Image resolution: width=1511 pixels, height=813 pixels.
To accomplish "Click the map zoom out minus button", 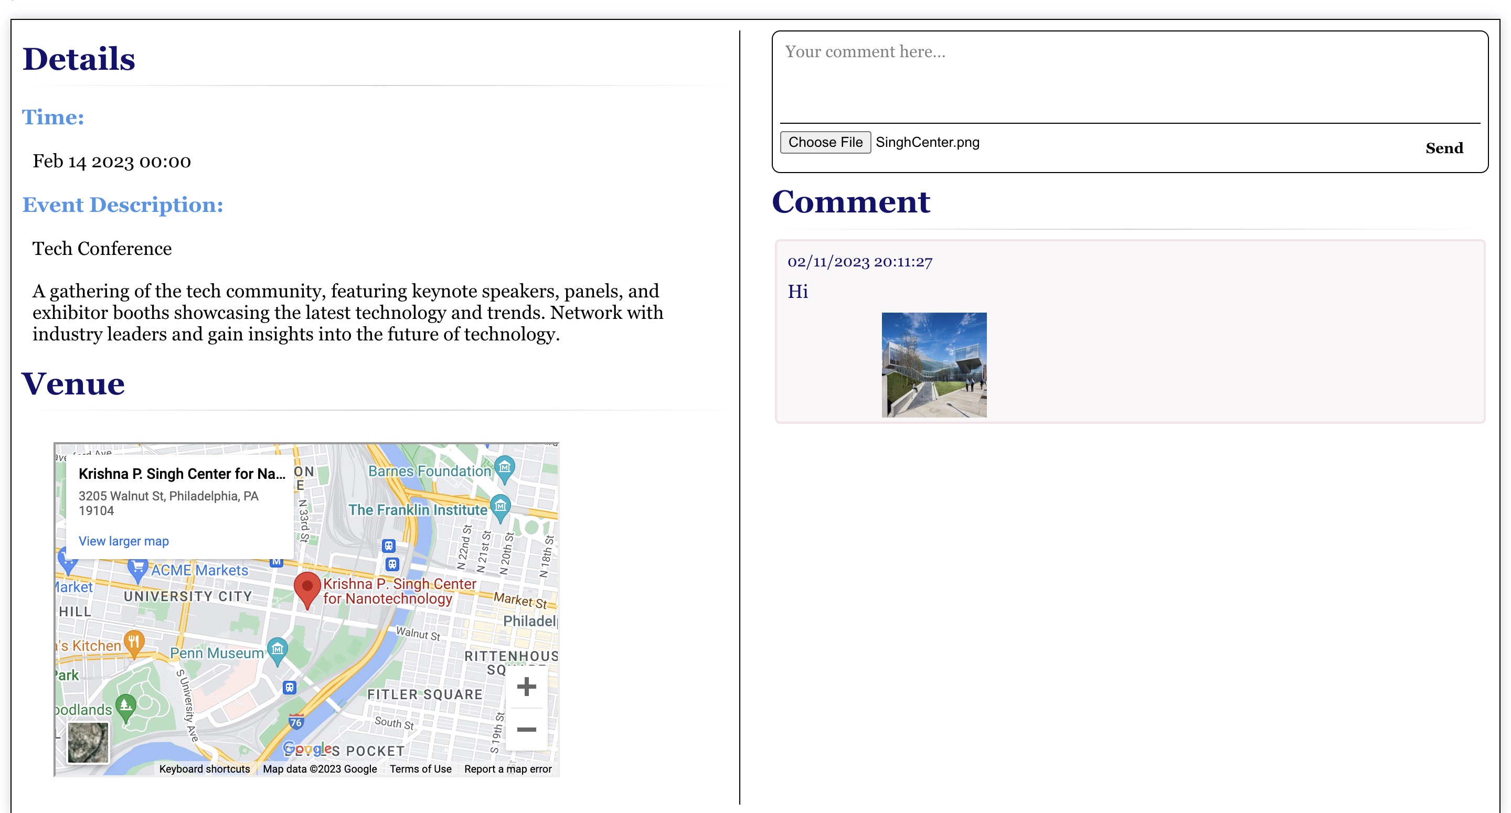I will [526, 730].
